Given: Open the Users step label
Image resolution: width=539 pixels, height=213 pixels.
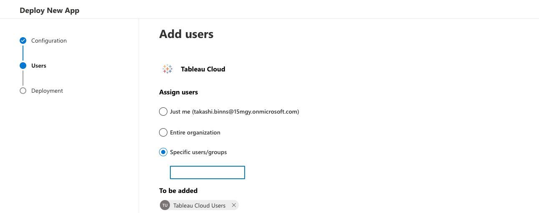Looking at the screenshot, I should click(x=39, y=66).
